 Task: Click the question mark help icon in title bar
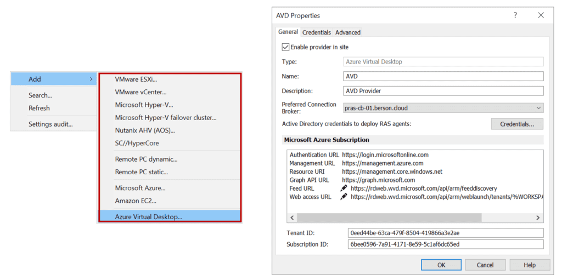(x=515, y=15)
